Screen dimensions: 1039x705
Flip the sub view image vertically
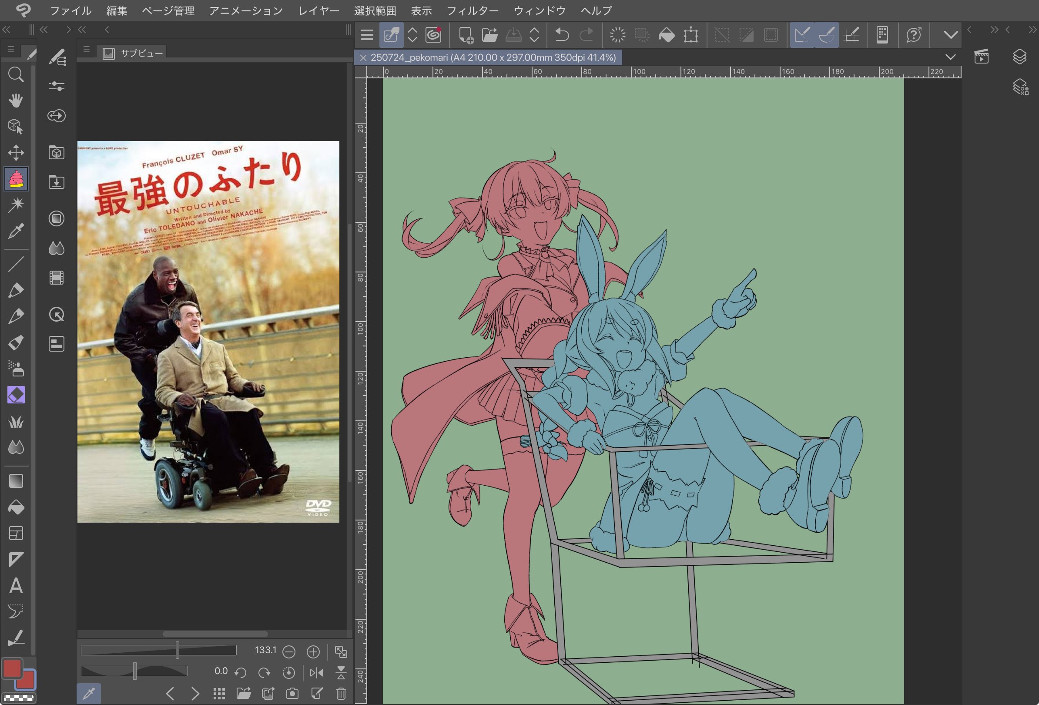click(x=341, y=672)
